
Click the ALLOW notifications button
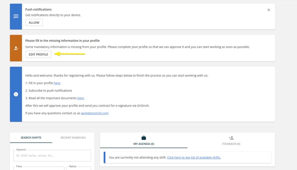point(34,22)
